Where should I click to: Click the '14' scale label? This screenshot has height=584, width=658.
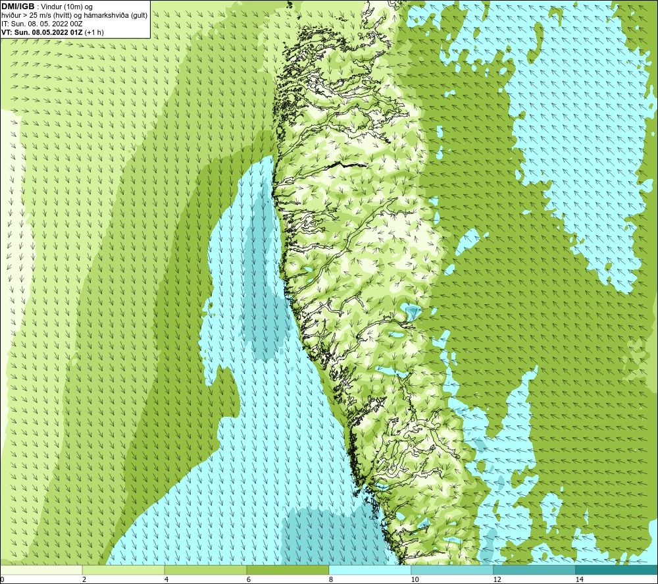(x=580, y=579)
